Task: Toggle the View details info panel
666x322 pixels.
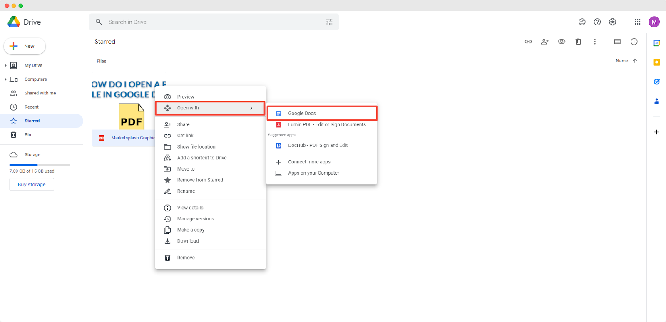Action: pyautogui.click(x=634, y=42)
